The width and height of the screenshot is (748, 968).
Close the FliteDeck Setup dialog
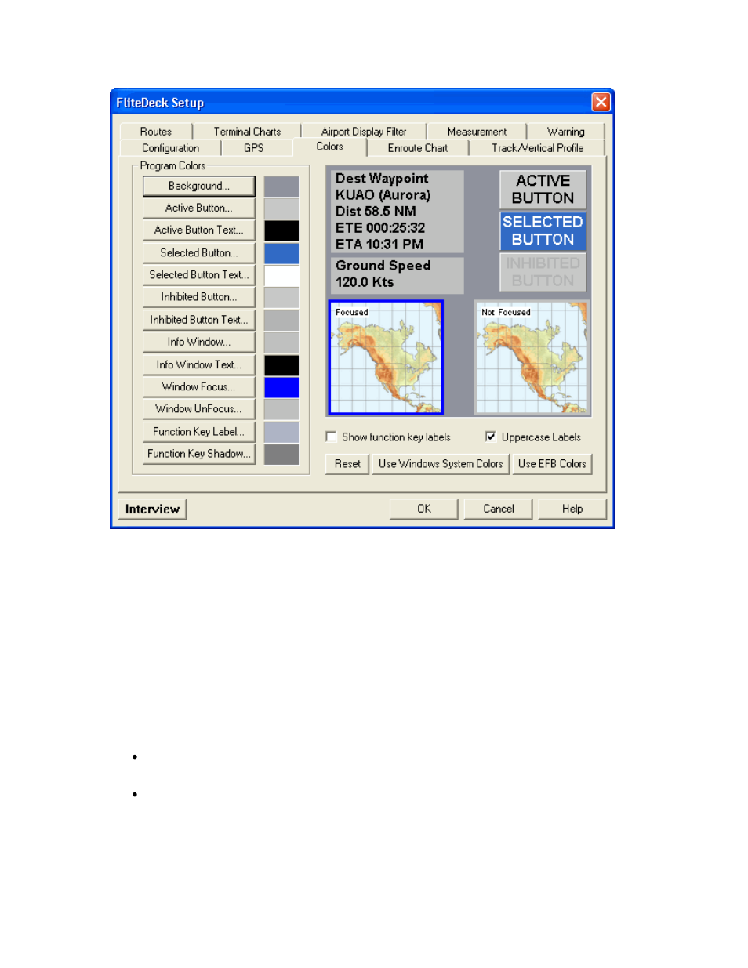(x=601, y=102)
